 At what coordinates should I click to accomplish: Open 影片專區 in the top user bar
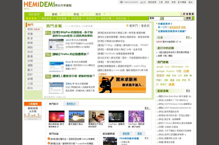(x=182, y=2)
